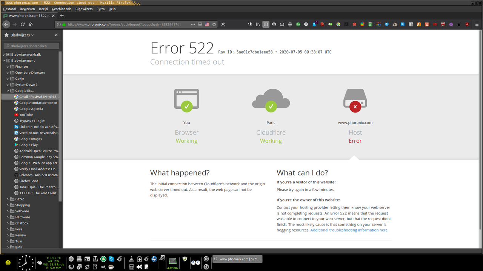Open the page actions three-dot menu
Image resolution: width=483 pixels, height=271 pixels.
click(x=193, y=24)
